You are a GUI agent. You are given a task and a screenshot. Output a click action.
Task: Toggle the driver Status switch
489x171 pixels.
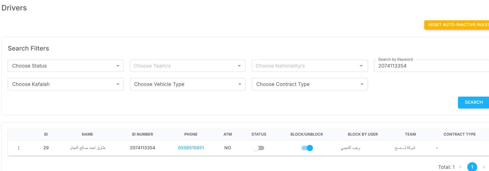(x=258, y=148)
